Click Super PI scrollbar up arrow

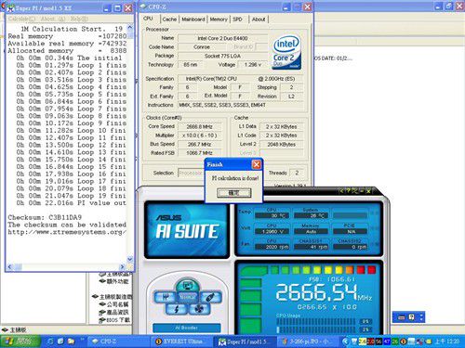click(x=130, y=28)
